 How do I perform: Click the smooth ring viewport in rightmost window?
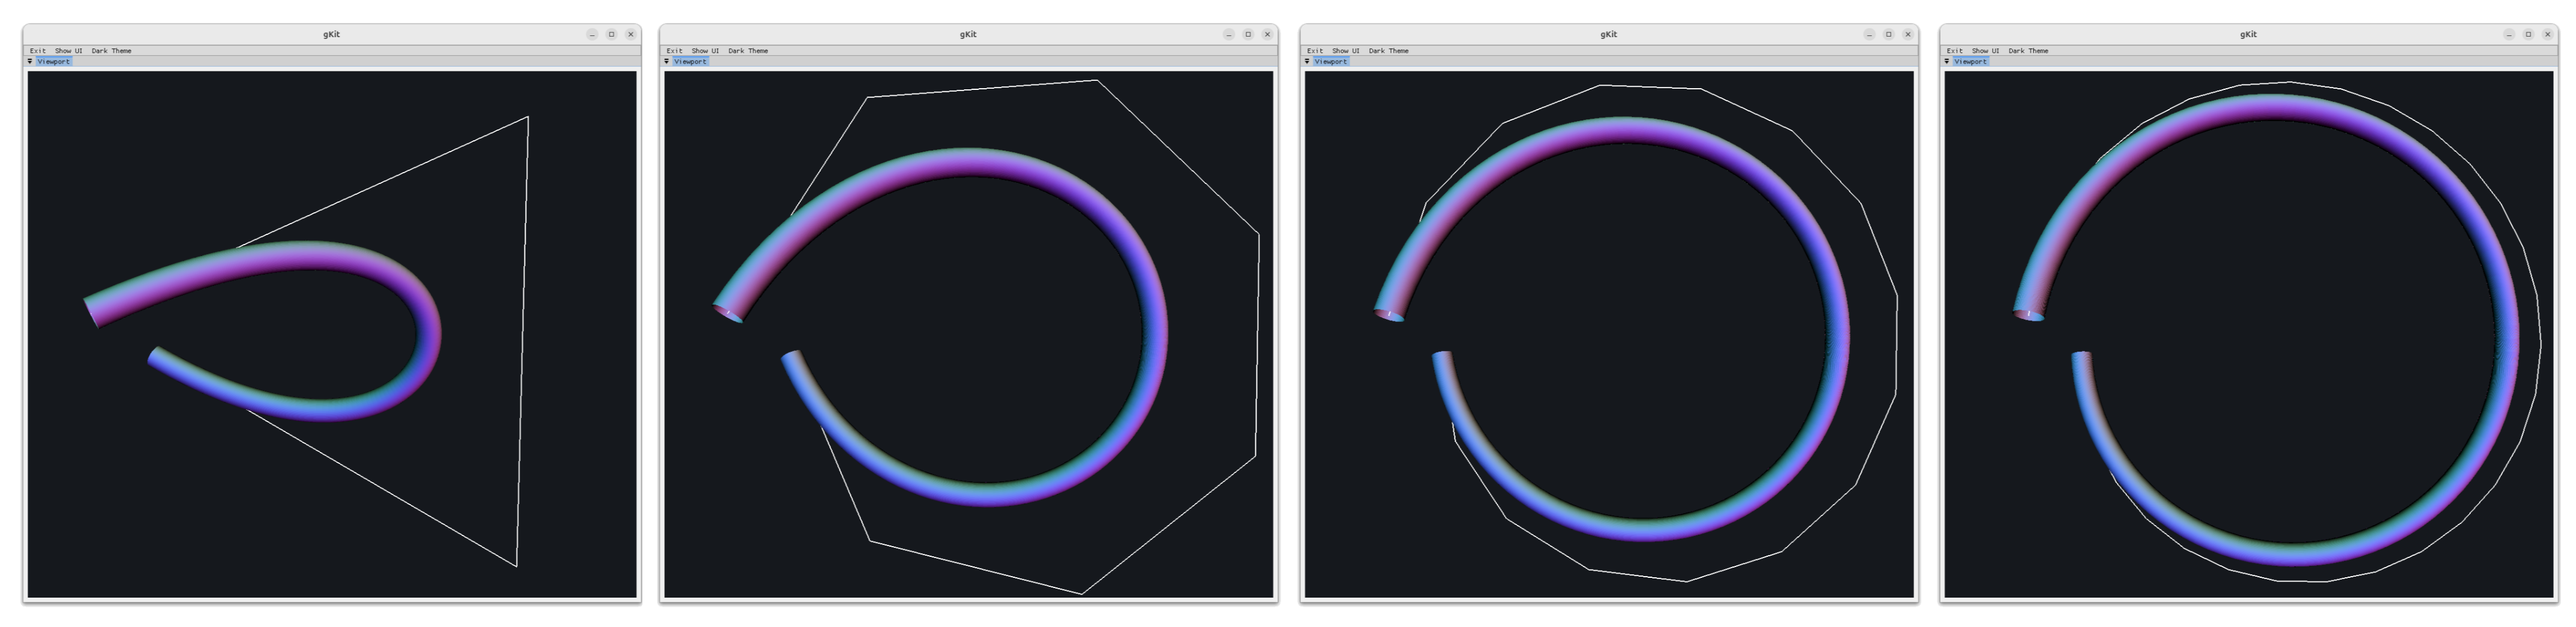click(x=2249, y=334)
